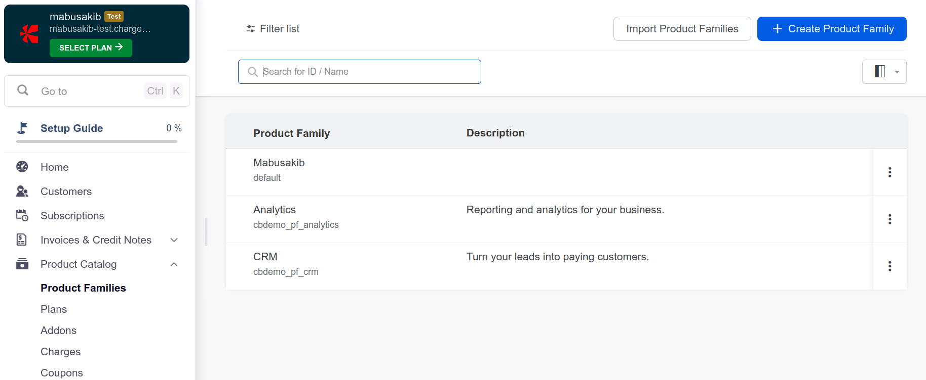The image size is (926, 380).
Task: Go to Addons in Product Catalog
Action: pos(58,330)
